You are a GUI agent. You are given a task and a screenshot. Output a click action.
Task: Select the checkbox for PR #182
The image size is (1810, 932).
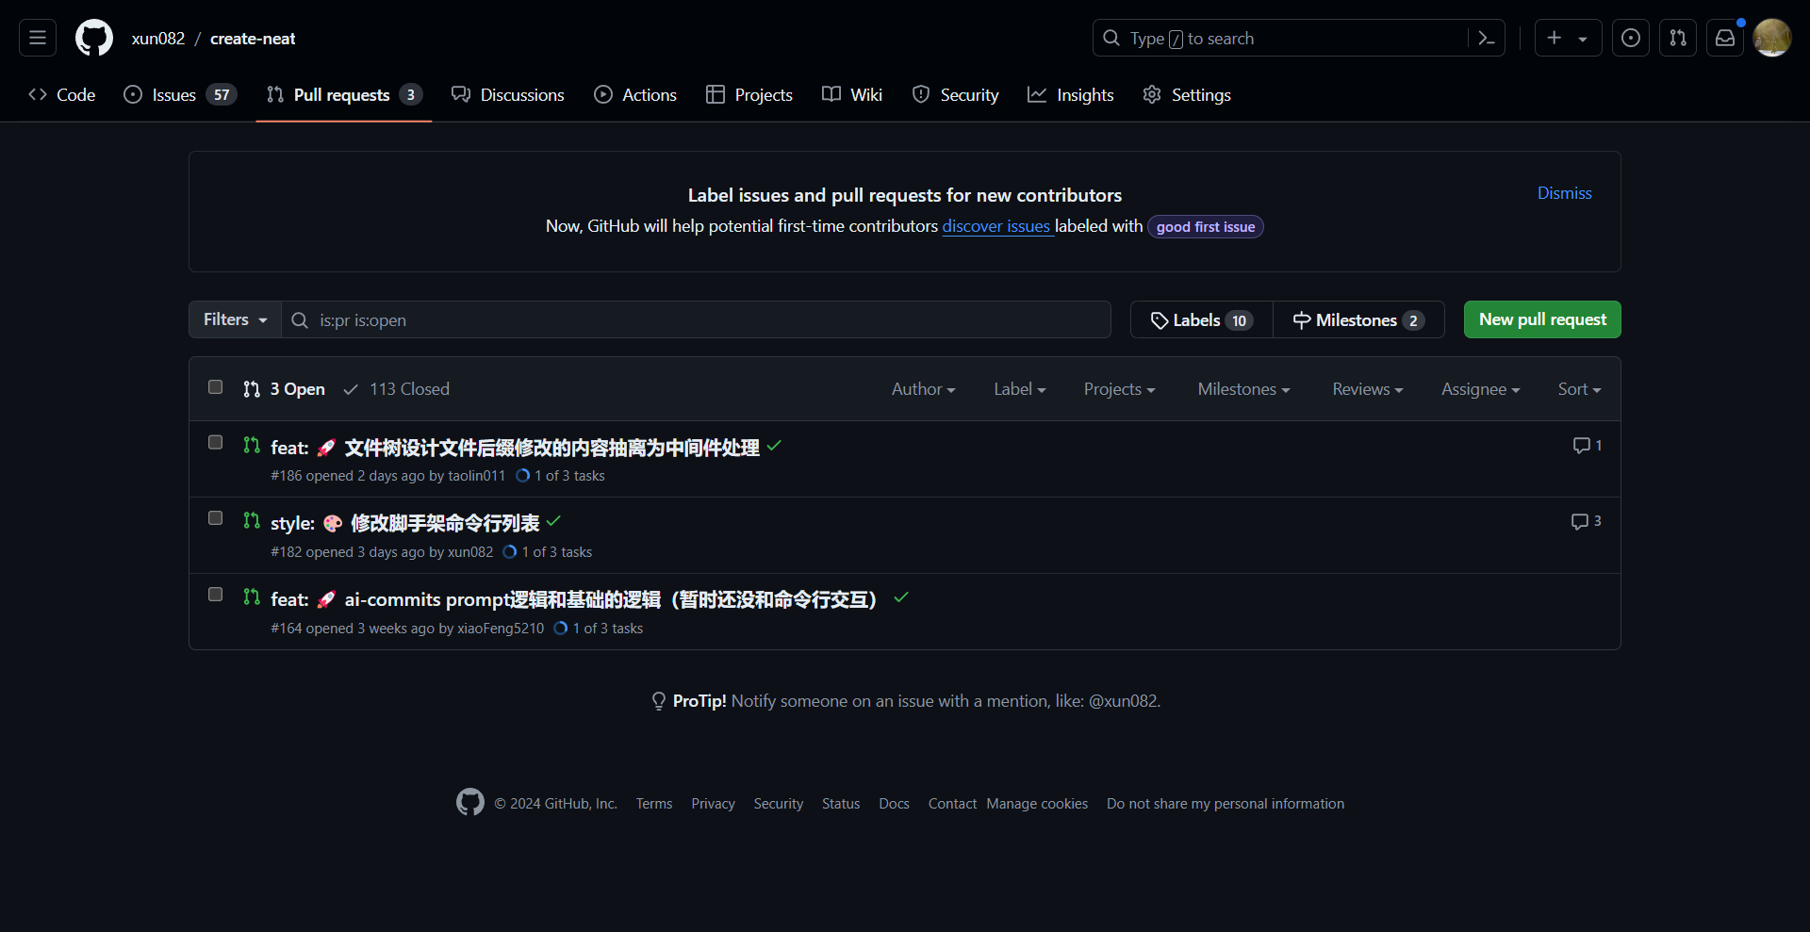coord(215,518)
